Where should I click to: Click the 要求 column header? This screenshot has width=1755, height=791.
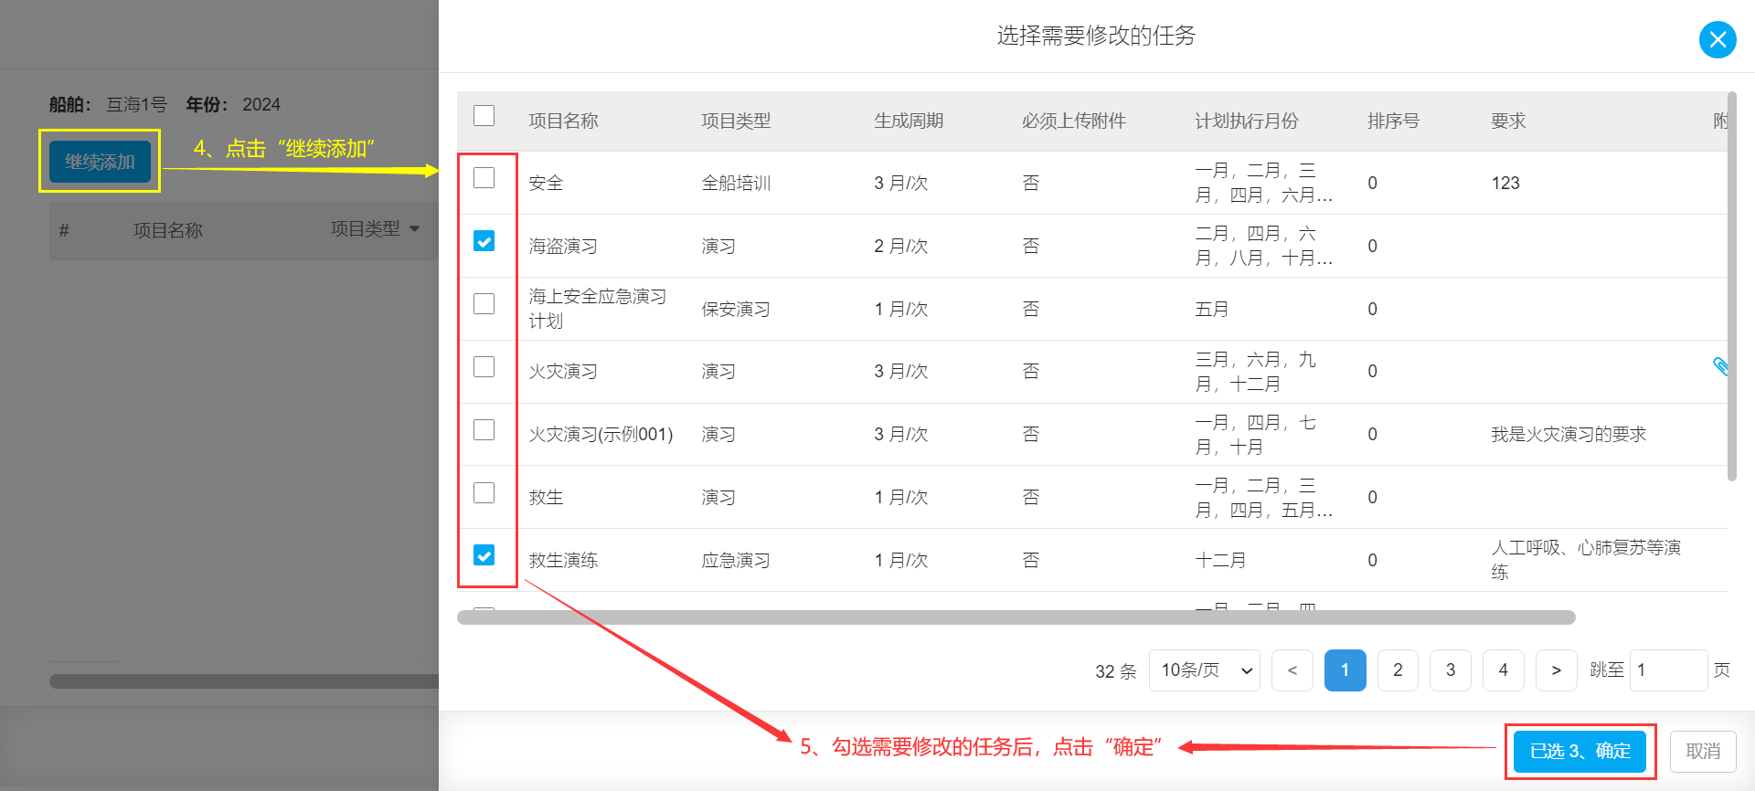click(1508, 121)
